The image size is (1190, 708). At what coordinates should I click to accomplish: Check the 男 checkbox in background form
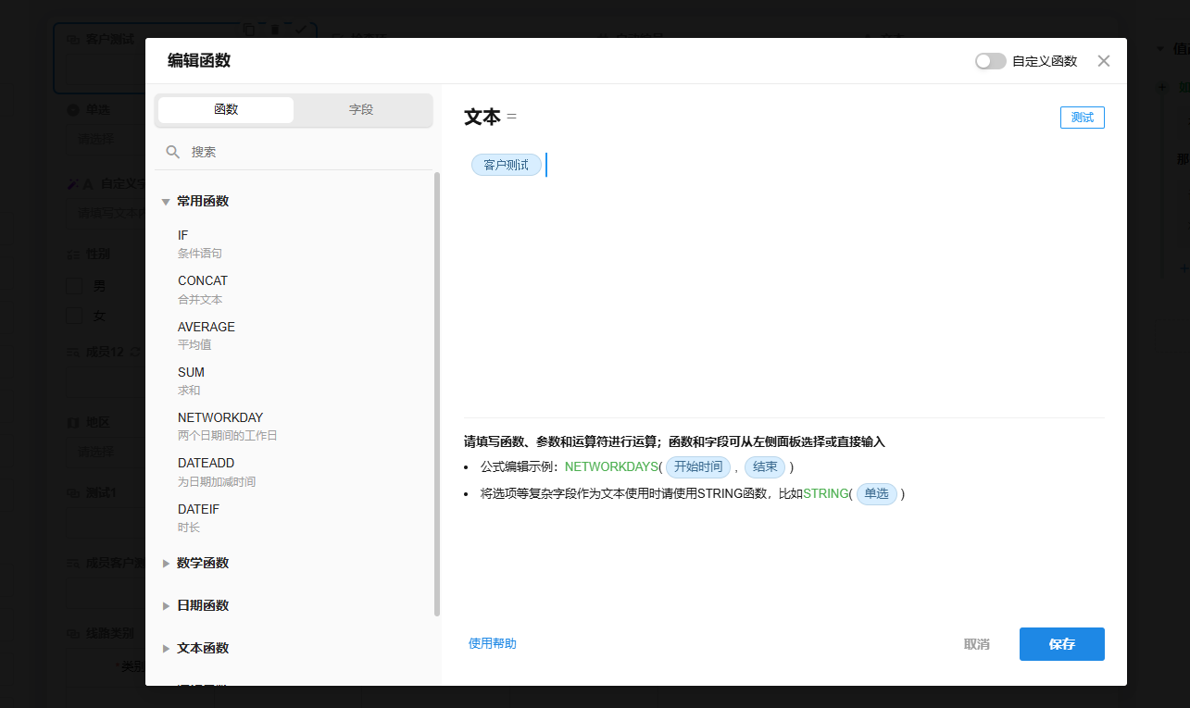tap(74, 286)
